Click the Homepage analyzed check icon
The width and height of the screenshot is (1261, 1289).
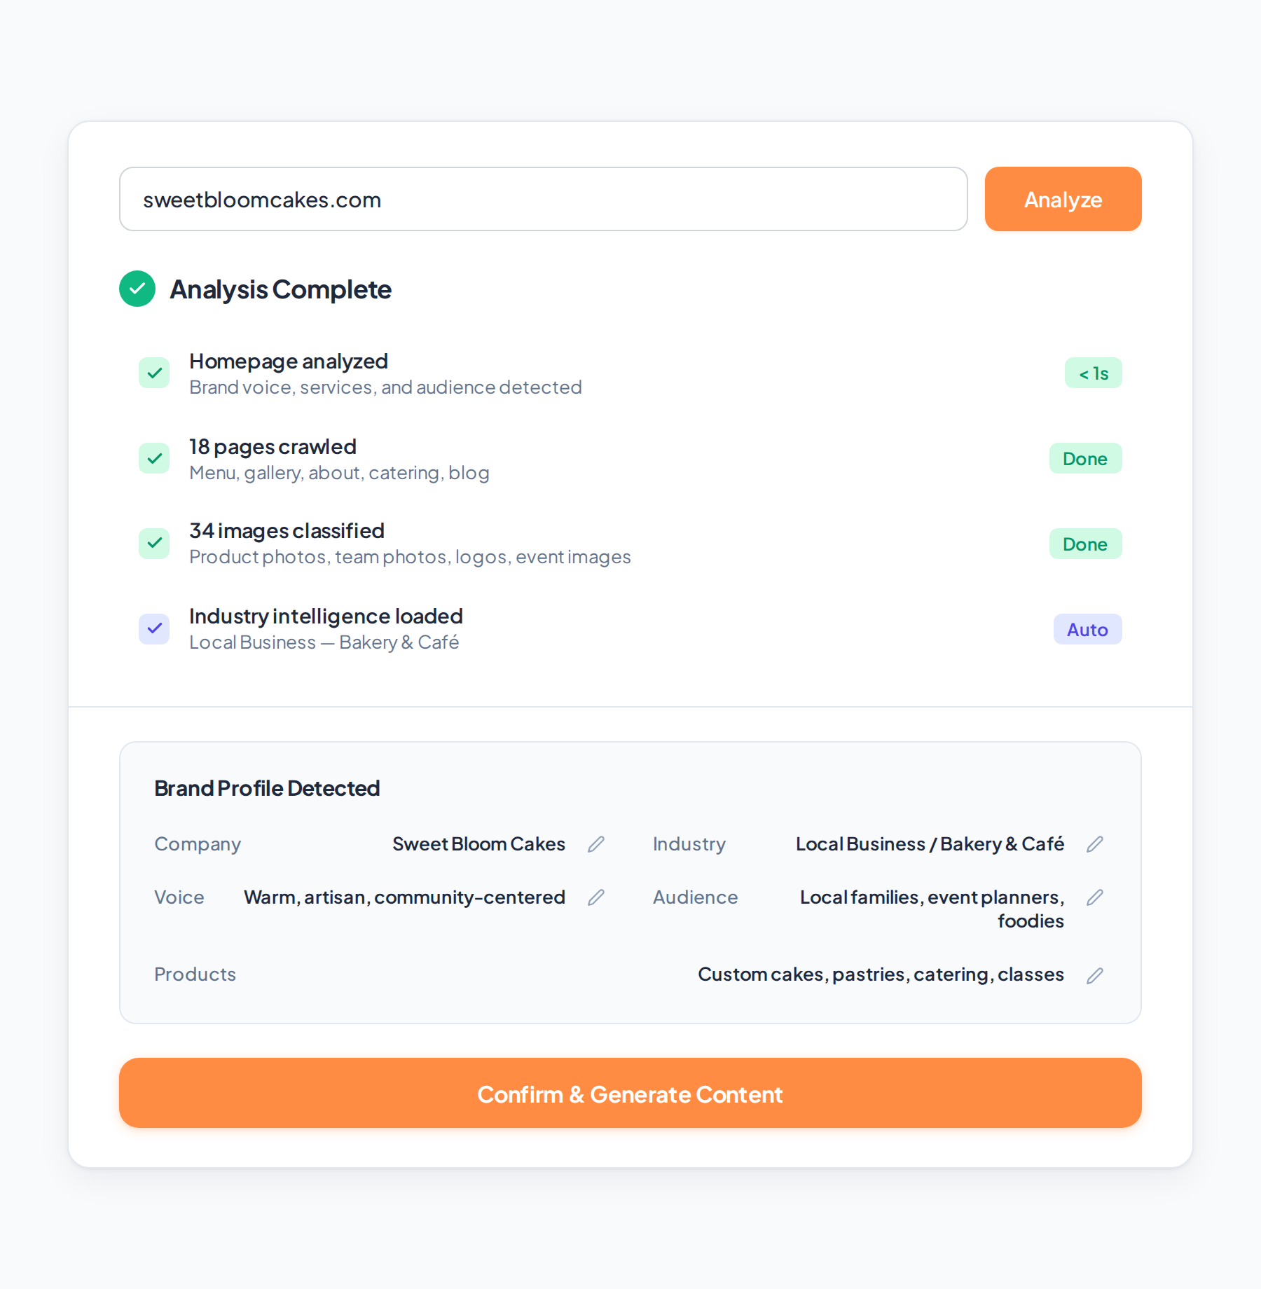tap(154, 373)
